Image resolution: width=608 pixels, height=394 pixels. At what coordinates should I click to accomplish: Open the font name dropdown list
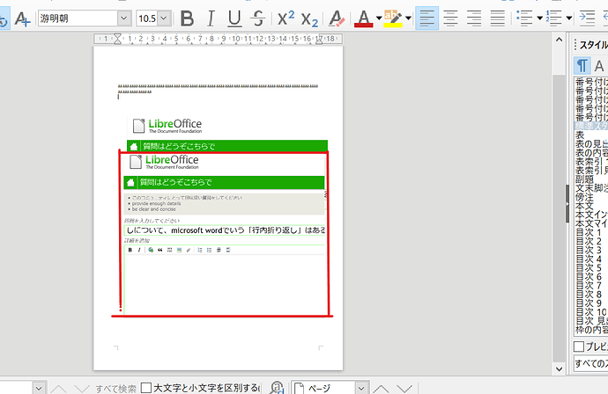[123, 18]
